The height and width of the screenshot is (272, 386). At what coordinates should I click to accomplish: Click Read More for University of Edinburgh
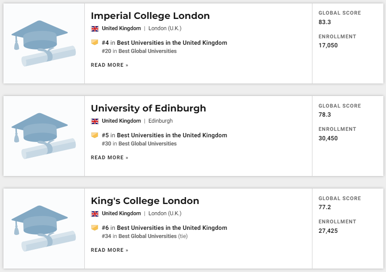coord(109,158)
